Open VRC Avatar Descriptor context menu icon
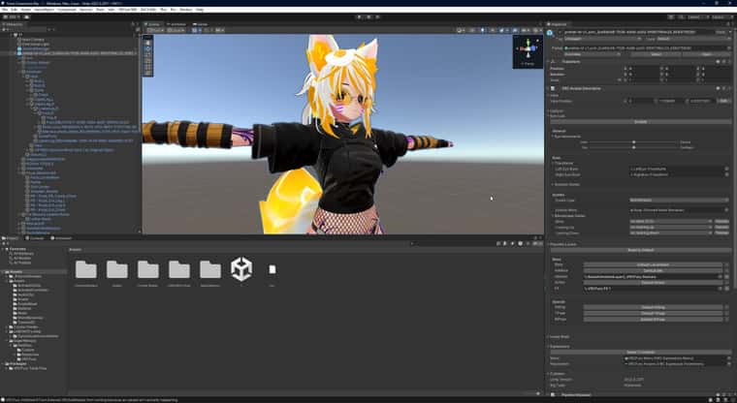Screen dimensions: 737x403 (729, 88)
